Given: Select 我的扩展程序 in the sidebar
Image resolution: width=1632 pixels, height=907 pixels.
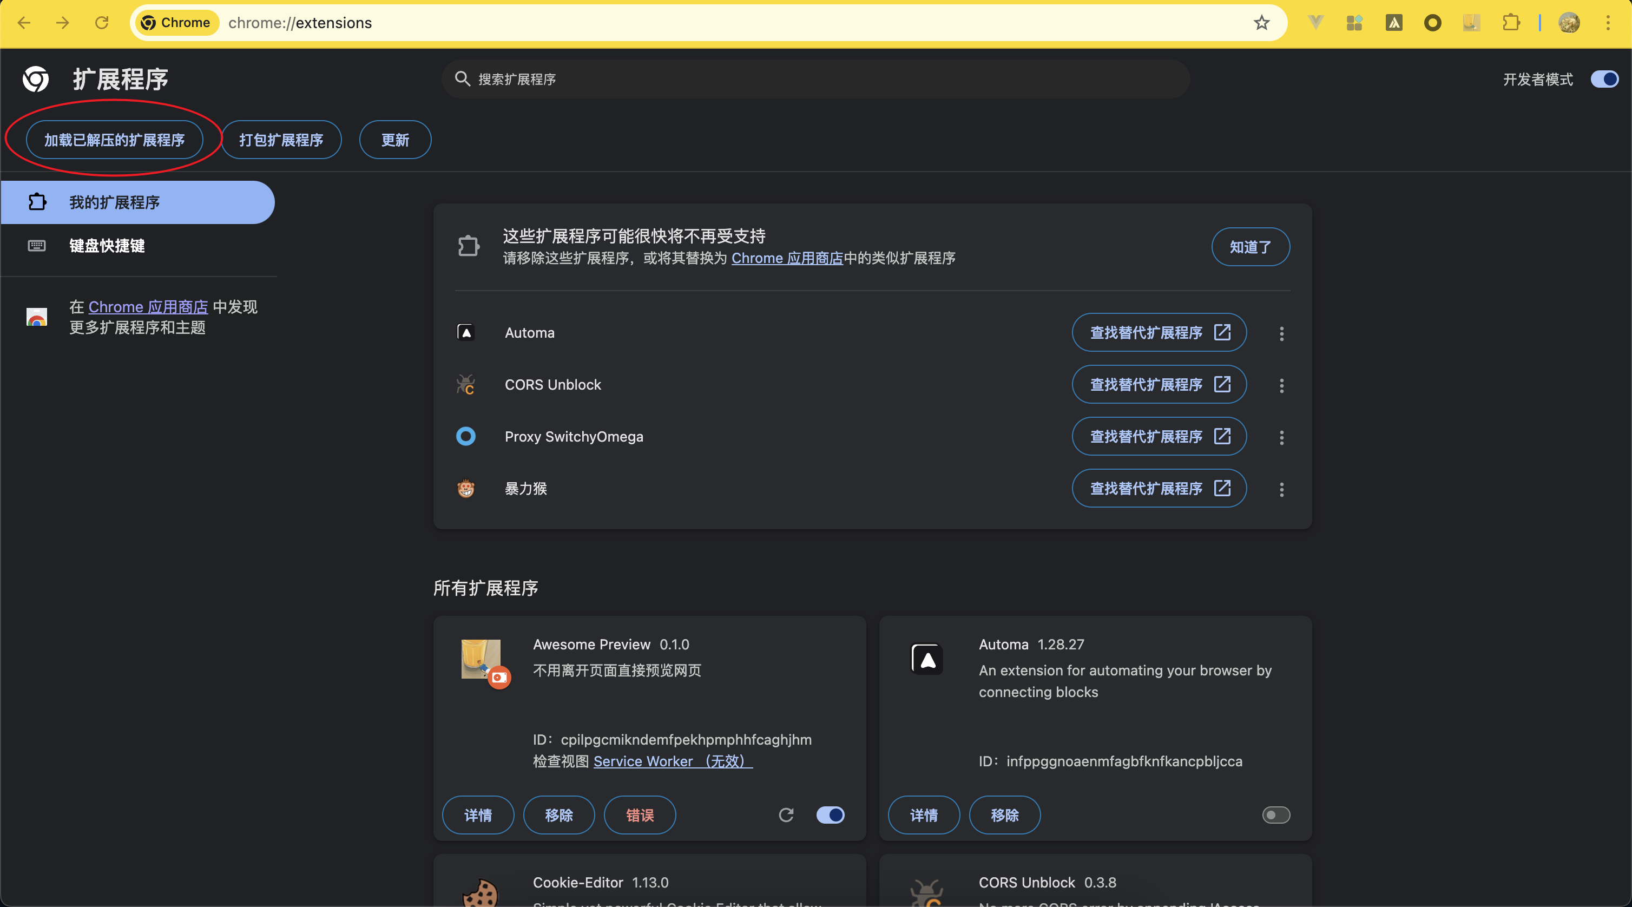Looking at the screenshot, I should click(114, 202).
